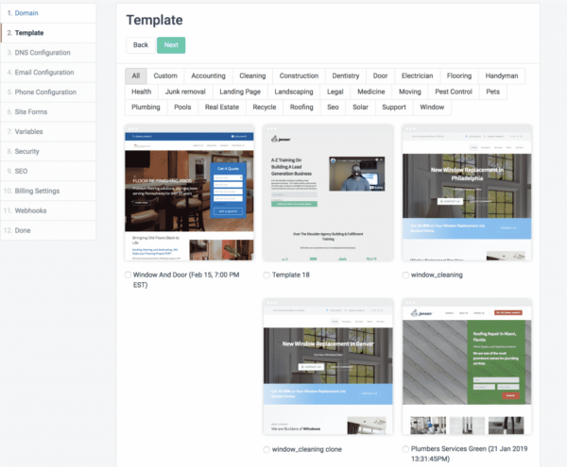
Task: Open the Variables step
Action: click(x=48, y=132)
